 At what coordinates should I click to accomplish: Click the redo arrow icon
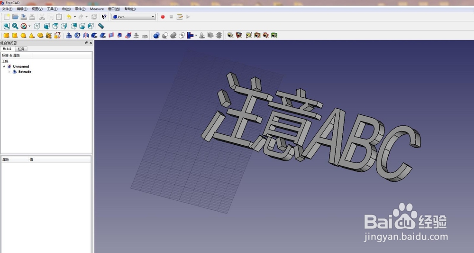coord(81,17)
